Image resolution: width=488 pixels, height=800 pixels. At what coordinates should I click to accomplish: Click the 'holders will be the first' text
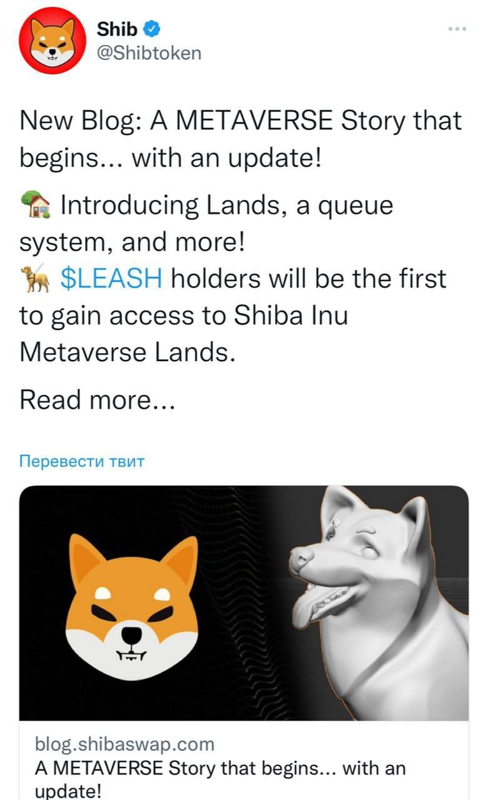point(309,278)
